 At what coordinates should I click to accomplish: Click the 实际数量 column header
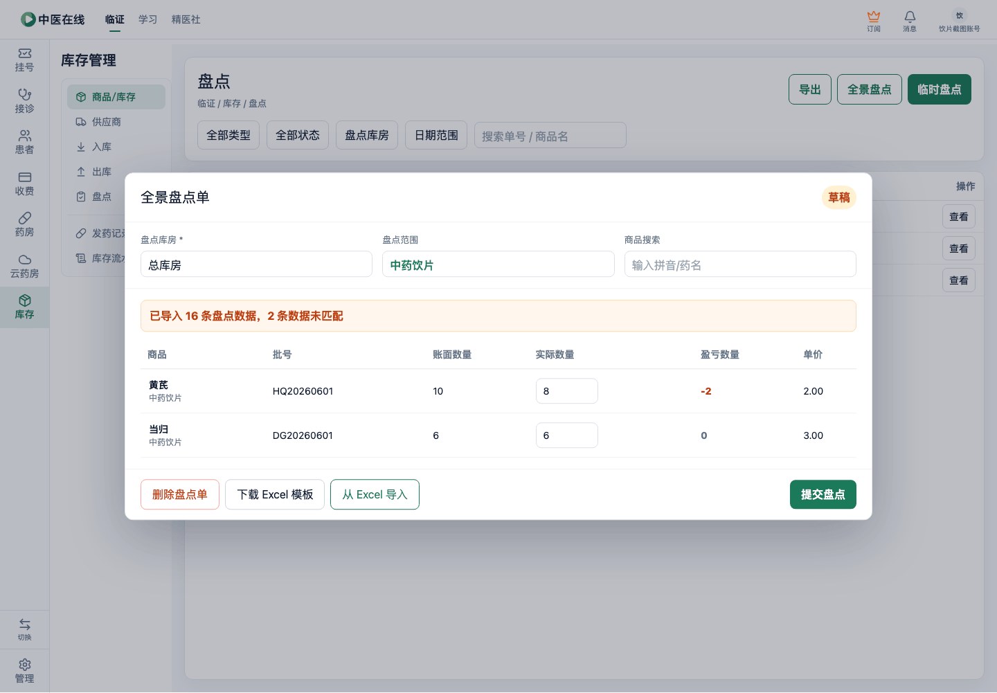click(555, 354)
